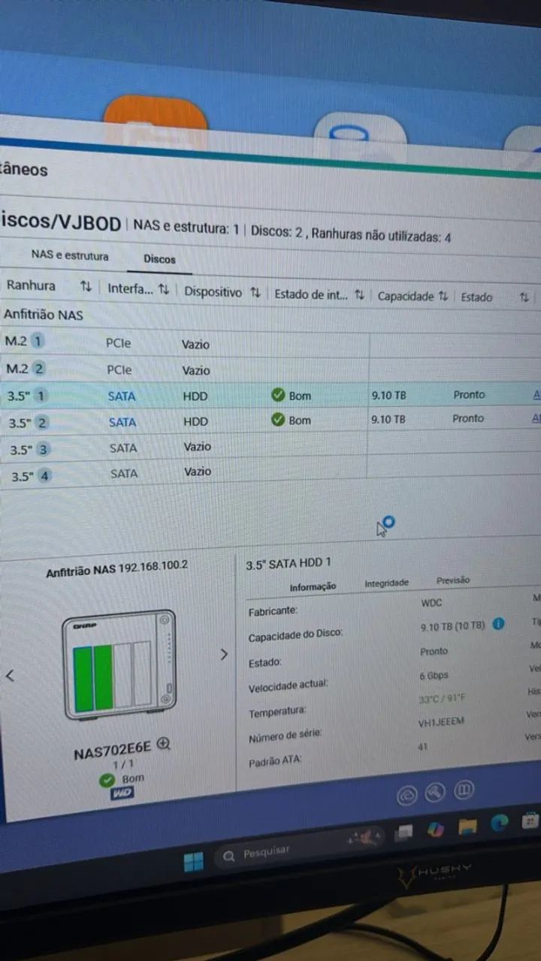This screenshot has height=961, width=541.
Task: Click the action link on 3.5" slot 2 row
Action: tap(536, 418)
